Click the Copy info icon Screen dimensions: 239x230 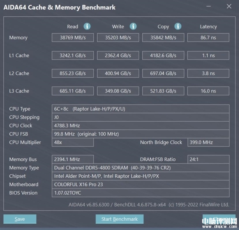[x=178, y=27]
